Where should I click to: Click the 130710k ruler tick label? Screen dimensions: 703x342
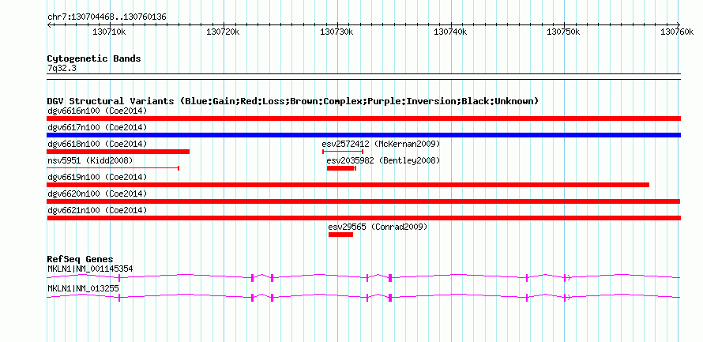pos(109,32)
